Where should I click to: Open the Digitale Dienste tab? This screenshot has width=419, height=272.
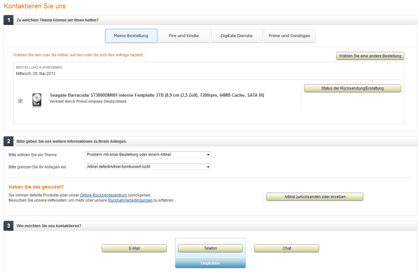pyautogui.click(x=237, y=36)
